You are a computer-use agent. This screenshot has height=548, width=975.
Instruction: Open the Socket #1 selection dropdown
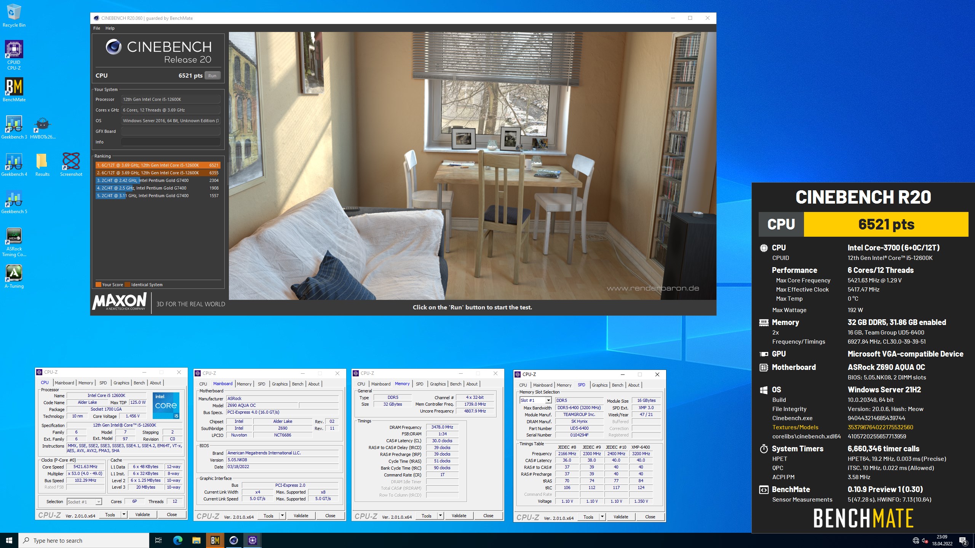click(84, 502)
